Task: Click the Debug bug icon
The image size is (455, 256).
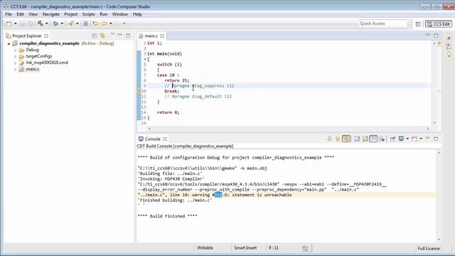Action: click(x=55, y=23)
